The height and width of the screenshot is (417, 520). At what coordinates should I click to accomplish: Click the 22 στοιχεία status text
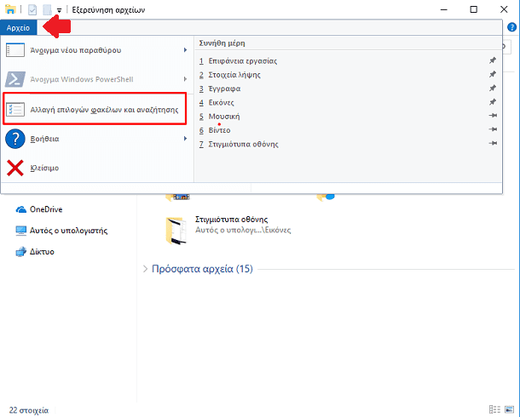(29, 410)
